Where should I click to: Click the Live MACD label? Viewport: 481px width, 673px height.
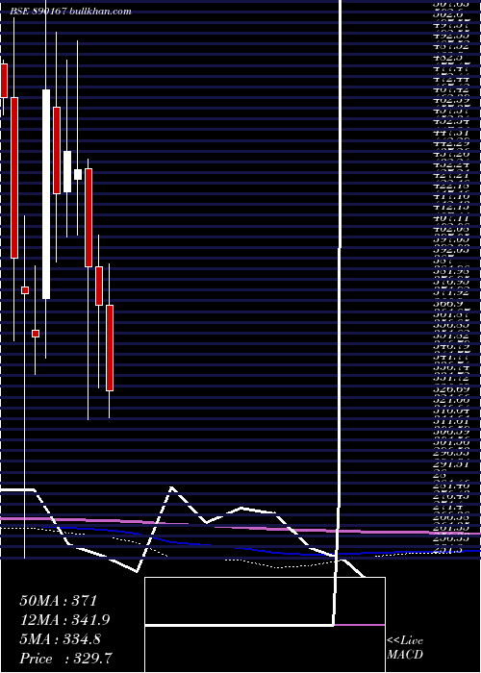tap(405, 648)
